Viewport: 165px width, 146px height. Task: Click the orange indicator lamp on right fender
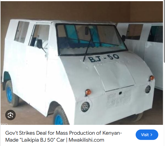pyautogui.click(x=152, y=78)
